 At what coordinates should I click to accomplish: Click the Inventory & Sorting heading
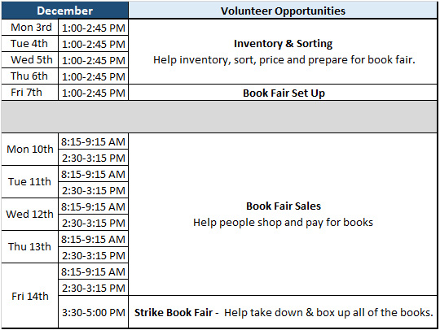283,43
